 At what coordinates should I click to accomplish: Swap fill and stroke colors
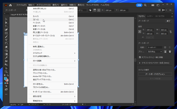click(x=8, y=76)
